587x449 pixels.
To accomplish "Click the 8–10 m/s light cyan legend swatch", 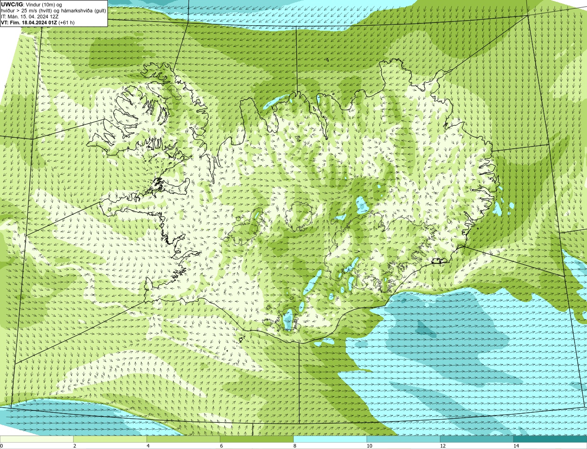I will click(x=330, y=439).
